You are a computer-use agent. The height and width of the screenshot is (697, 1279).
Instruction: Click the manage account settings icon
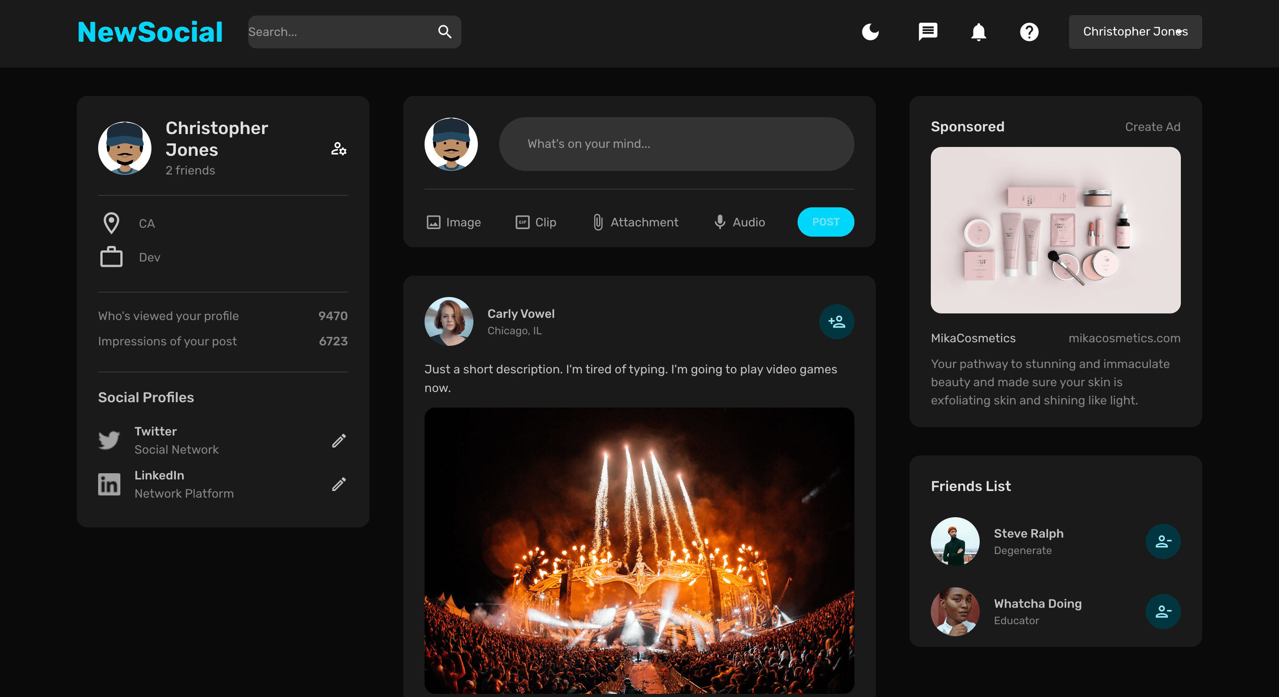click(x=338, y=148)
